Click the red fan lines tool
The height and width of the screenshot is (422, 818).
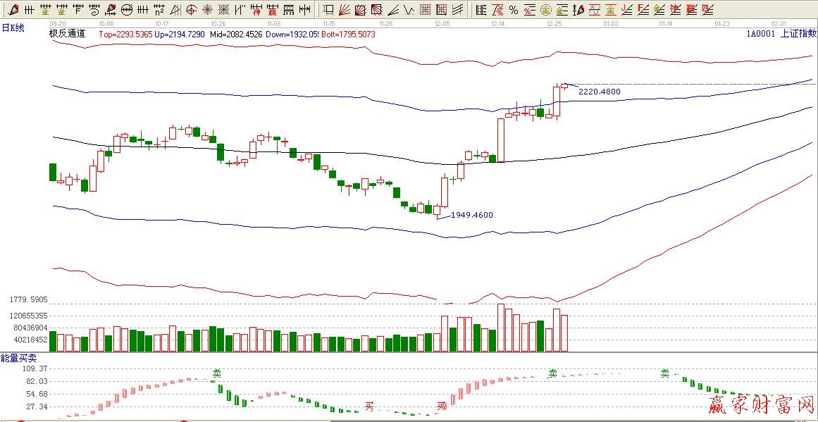[x=344, y=10]
